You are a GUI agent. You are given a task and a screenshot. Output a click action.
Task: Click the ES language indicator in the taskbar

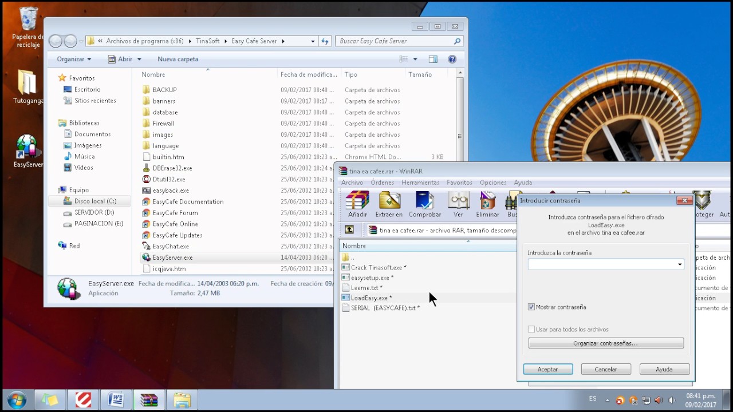pos(593,398)
